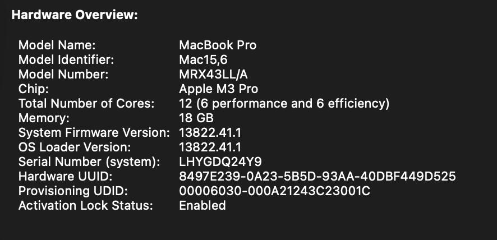
Task: Select the serial number LHYGDQ24Y9
Action: coord(220,162)
